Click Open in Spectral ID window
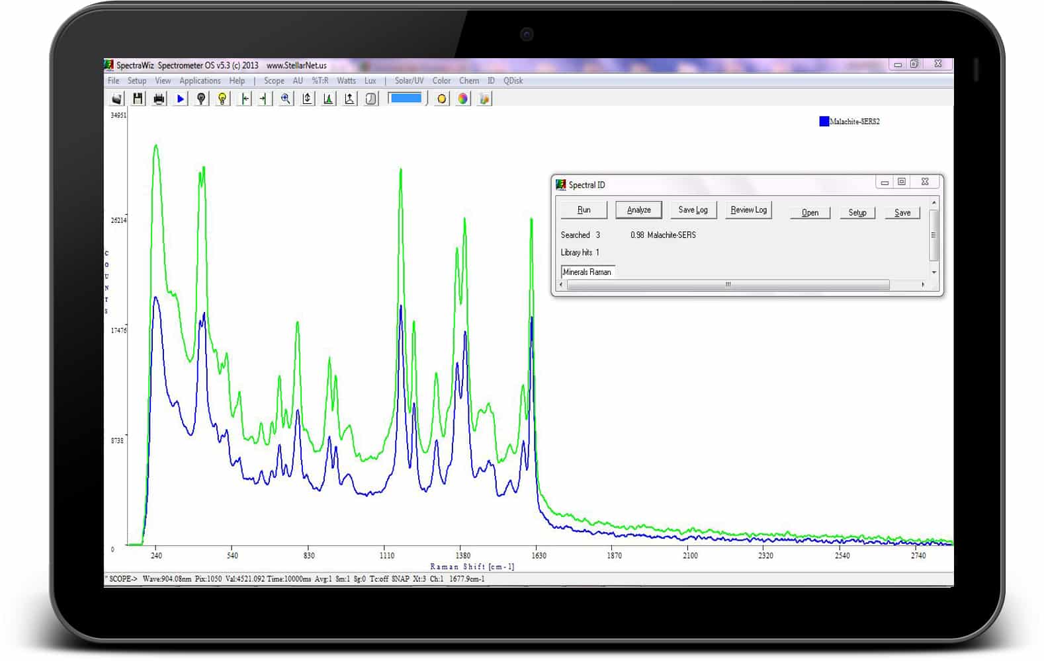This screenshot has width=1044, height=661. pyautogui.click(x=810, y=212)
